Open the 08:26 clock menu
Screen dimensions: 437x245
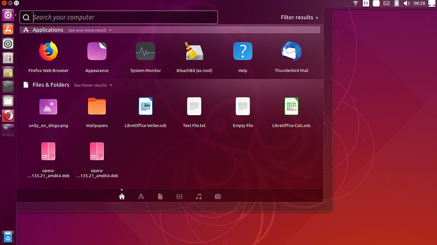point(419,3)
